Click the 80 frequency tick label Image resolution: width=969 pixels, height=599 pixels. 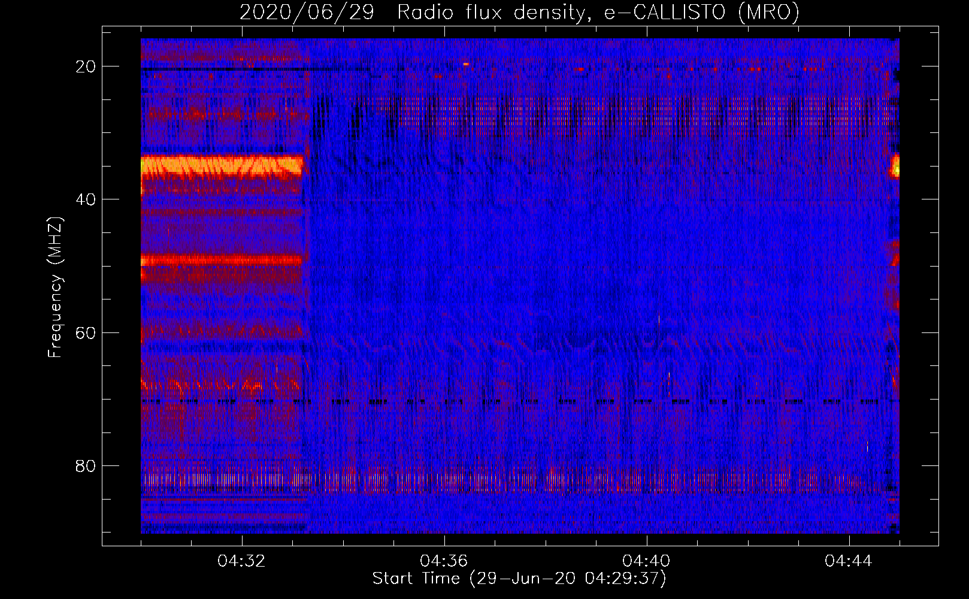[x=86, y=465]
